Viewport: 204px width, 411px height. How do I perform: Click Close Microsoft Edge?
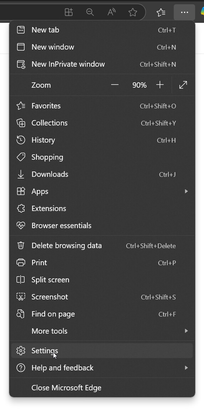tap(102, 388)
